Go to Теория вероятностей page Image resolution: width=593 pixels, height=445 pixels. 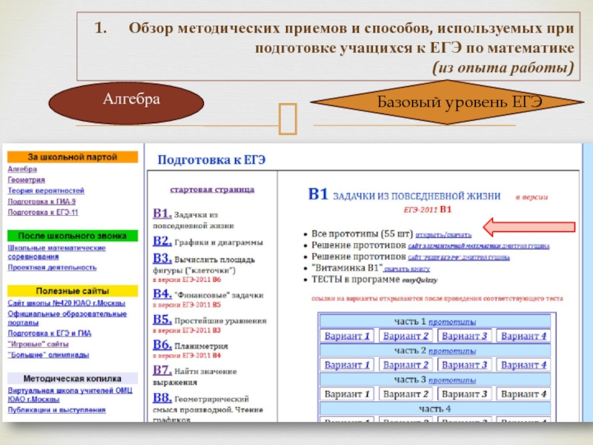click(x=46, y=191)
